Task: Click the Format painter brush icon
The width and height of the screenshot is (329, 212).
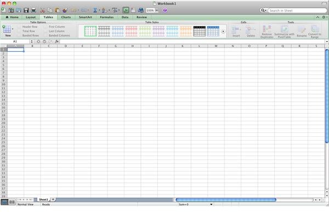Action: click(x=65, y=10)
